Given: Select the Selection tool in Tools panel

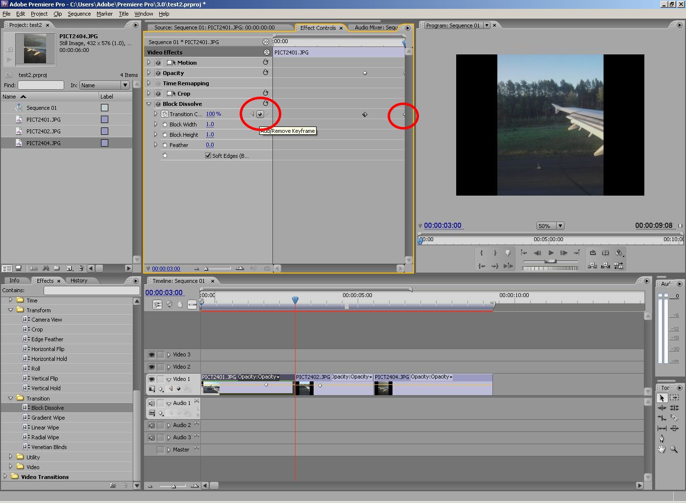Looking at the screenshot, I should point(661,398).
